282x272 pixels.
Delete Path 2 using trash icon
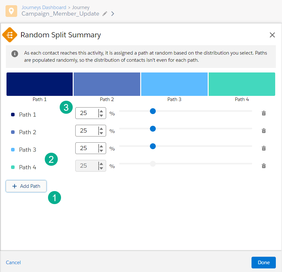click(x=264, y=131)
